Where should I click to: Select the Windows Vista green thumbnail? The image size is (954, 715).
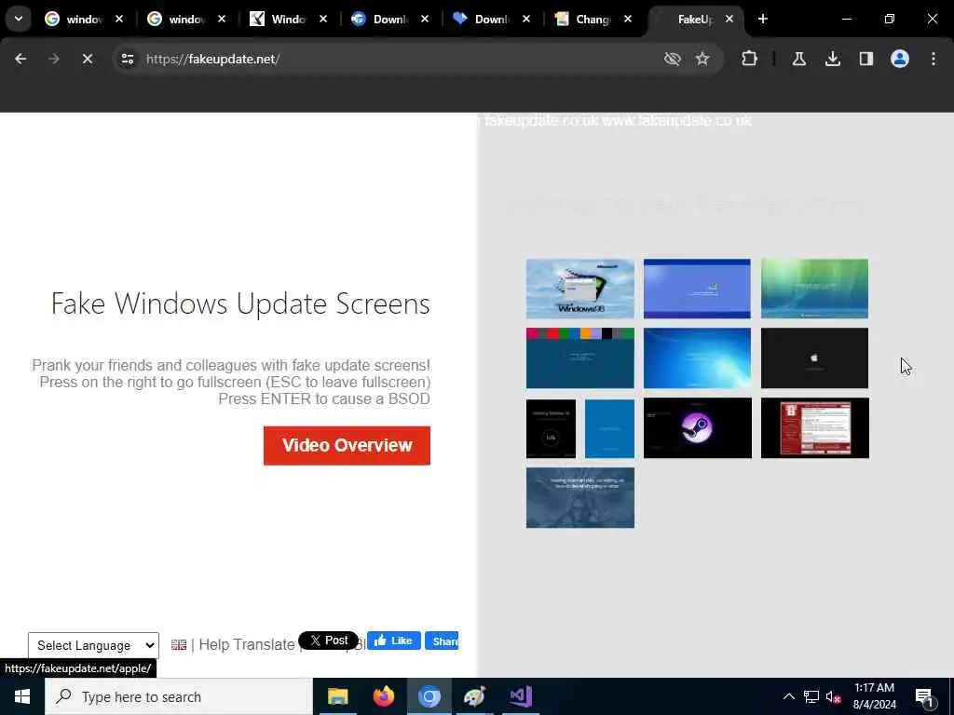pos(814,289)
